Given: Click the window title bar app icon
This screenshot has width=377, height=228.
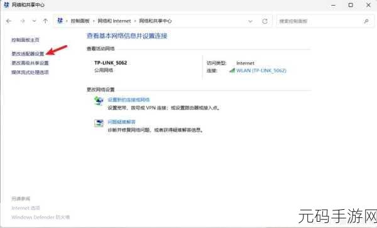Looking at the screenshot, I should (6, 5).
